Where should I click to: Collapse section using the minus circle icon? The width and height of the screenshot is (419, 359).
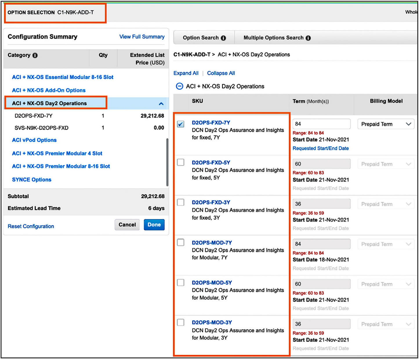click(179, 86)
